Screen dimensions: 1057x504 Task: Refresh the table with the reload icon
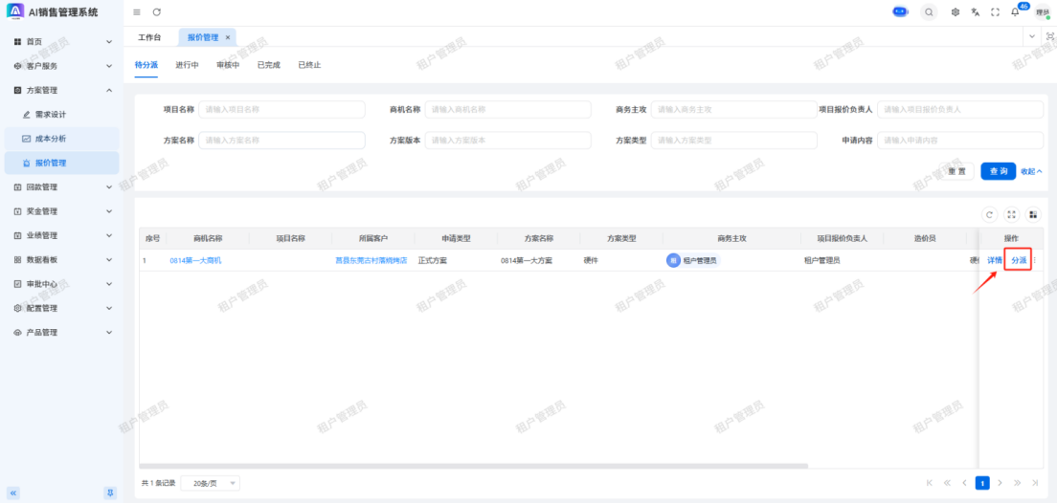click(989, 214)
